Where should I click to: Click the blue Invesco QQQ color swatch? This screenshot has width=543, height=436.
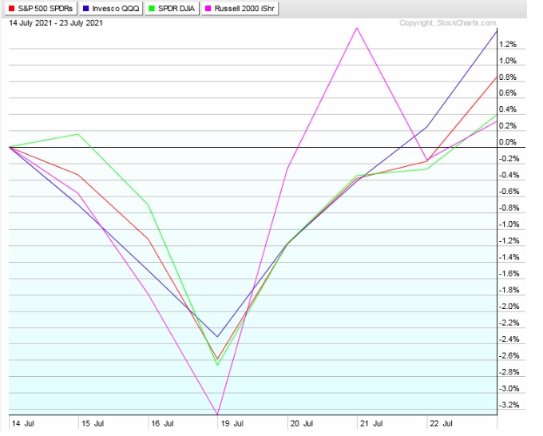click(x=85, y=8)
